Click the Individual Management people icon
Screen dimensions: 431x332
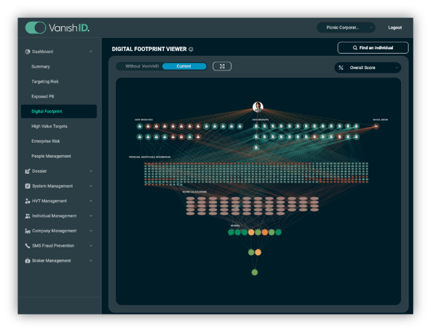[27, 216]
